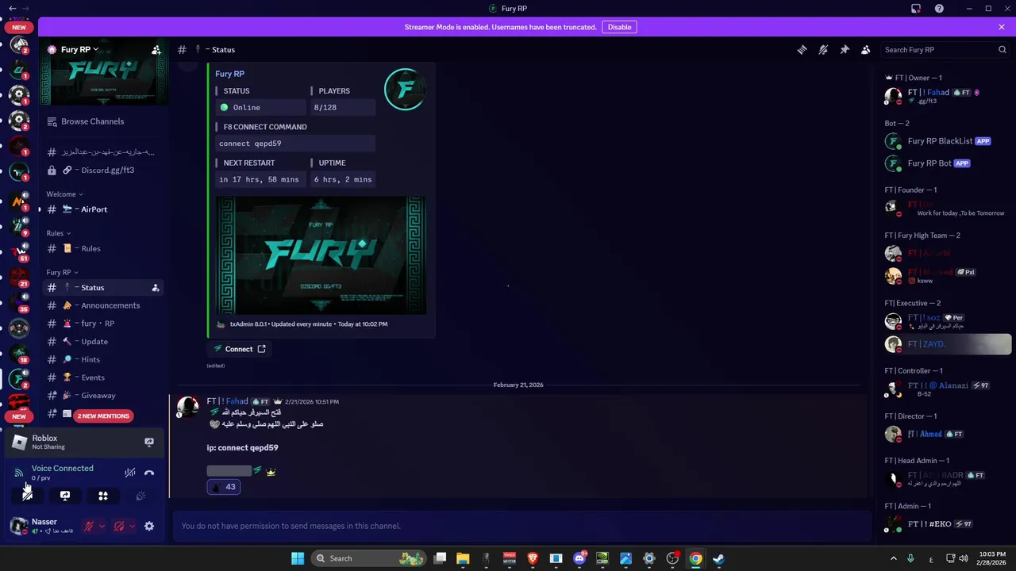Go back with the title bar arrow
The image size is (1016, 571).
(12, 8)
